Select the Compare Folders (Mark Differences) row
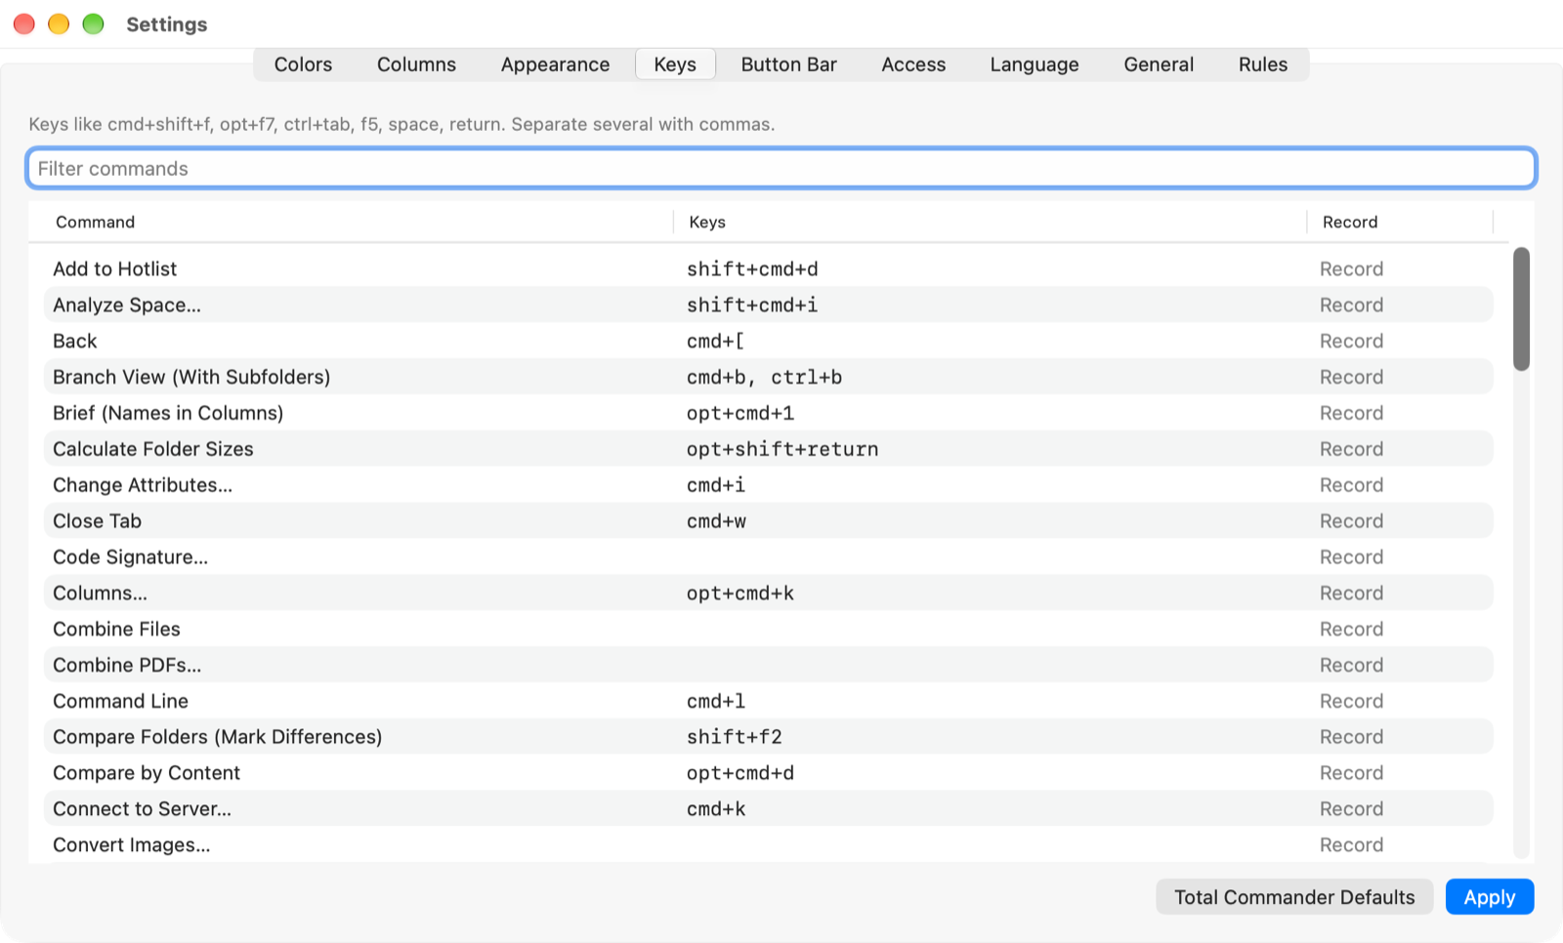This screenshot has width=1563, height=943. click(768, 737)
